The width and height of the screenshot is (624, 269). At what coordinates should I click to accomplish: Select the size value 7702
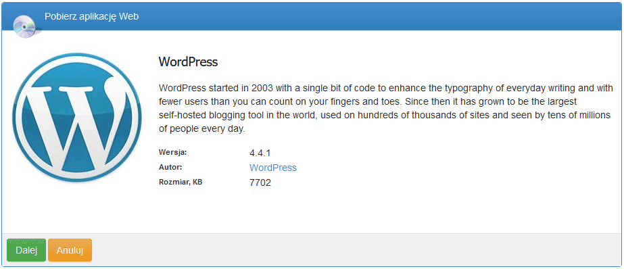coord(260,183)
